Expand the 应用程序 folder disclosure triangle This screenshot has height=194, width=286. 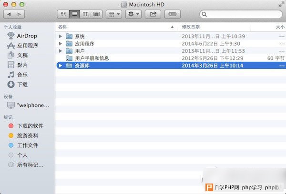click(x=61, y=44)
